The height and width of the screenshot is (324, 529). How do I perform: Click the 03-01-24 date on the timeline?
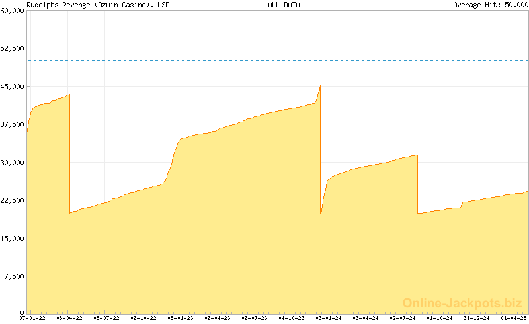[x=329, y=318]
